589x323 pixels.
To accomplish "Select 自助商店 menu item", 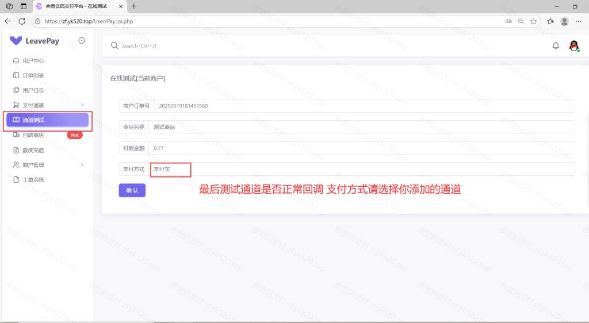I will coord(33,135).
